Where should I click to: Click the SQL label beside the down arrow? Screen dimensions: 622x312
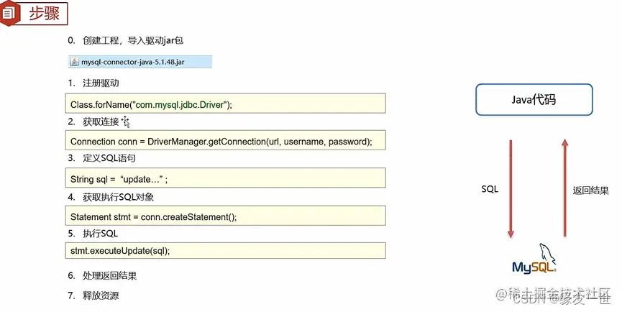click(490, 190)
